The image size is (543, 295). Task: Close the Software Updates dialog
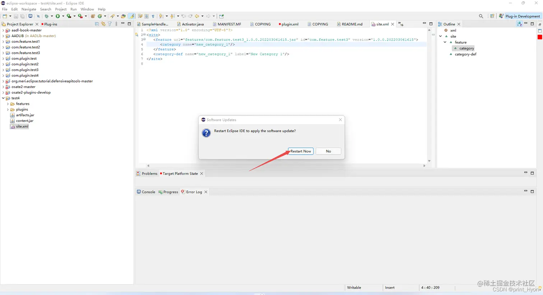click(x=340, y=120)
